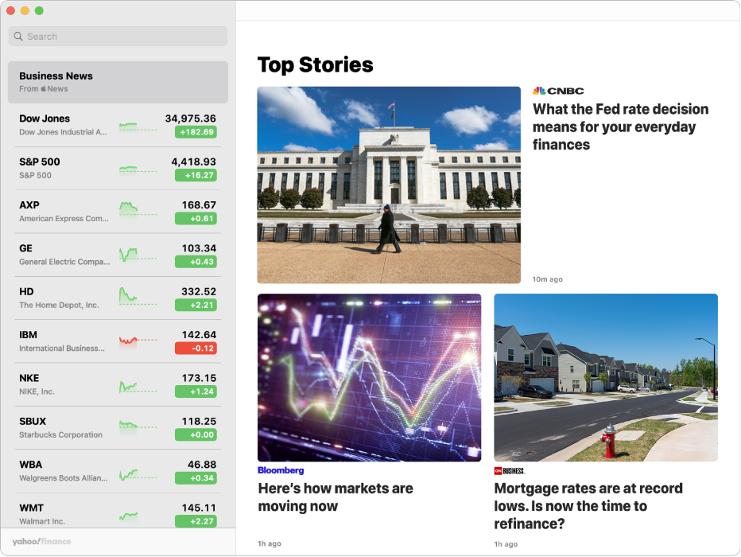Toggle the HD +2.21 change badge

[x=196, y=305]
